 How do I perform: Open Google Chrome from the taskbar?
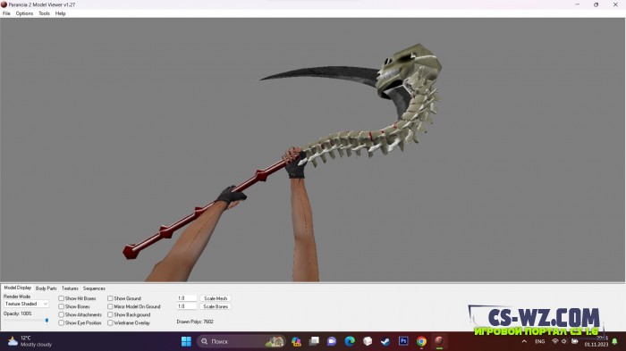(x=421, y=341)
